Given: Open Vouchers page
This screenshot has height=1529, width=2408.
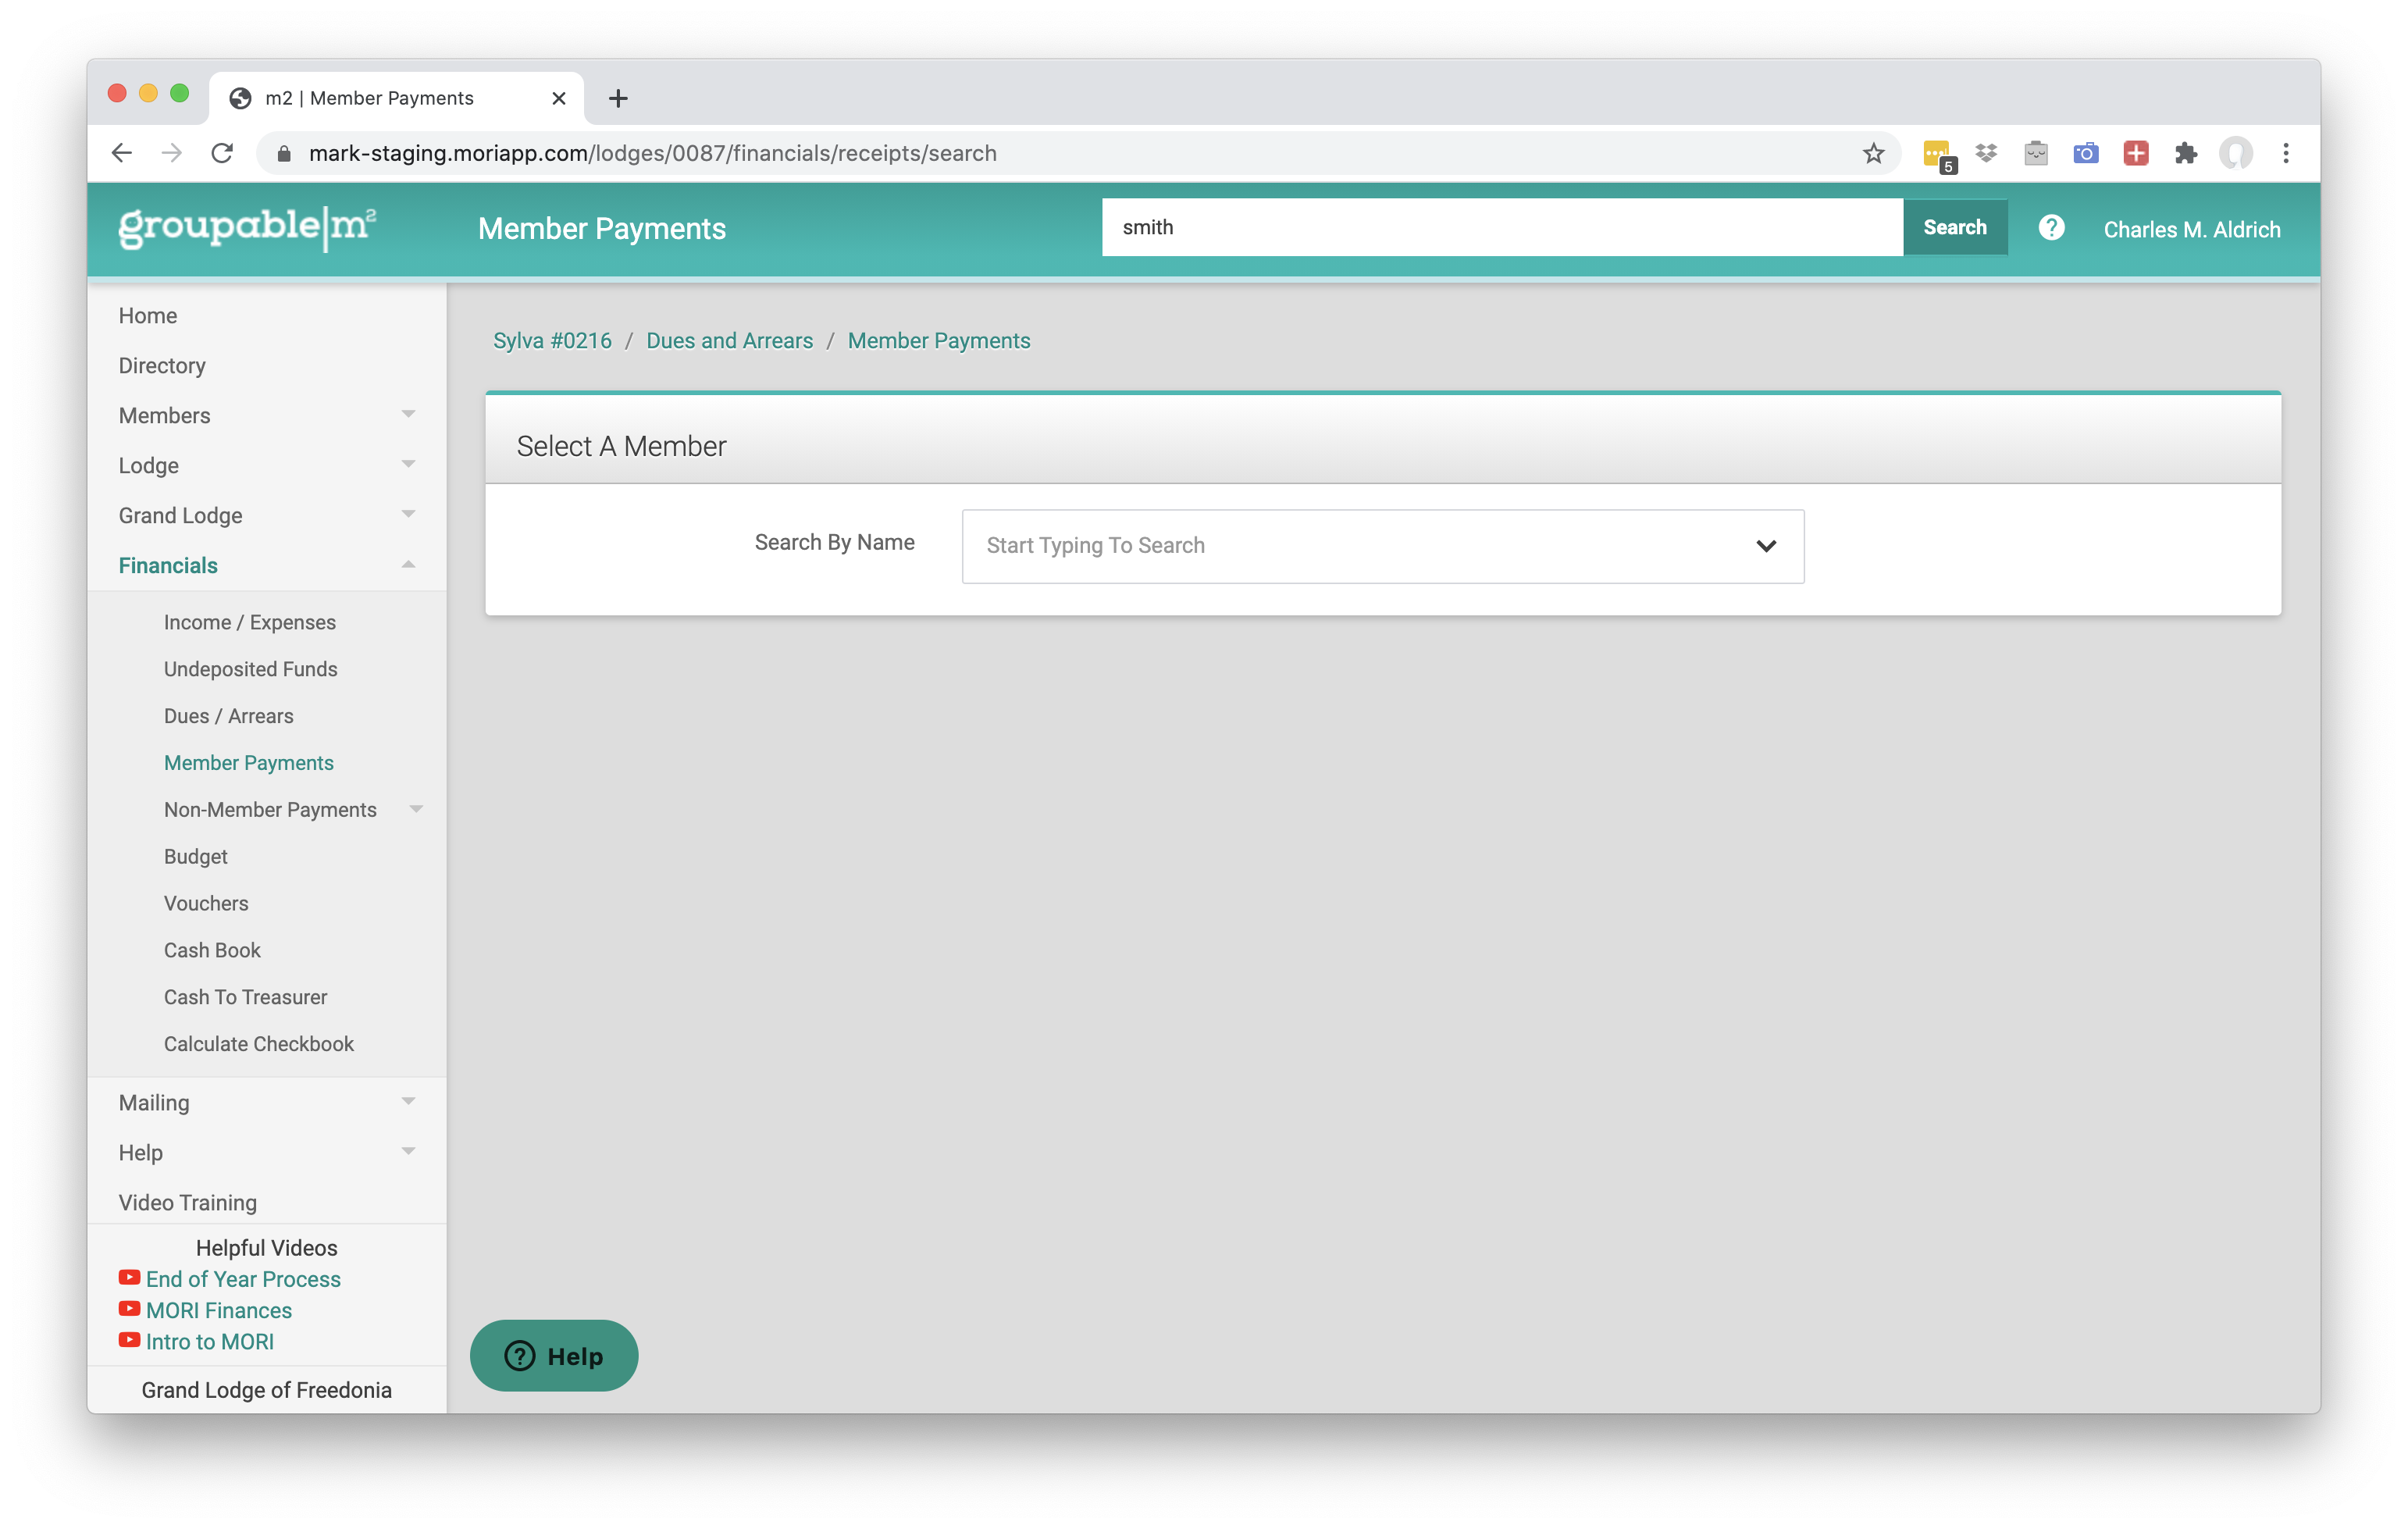Looking at the screenshot, I should (206, 903).
